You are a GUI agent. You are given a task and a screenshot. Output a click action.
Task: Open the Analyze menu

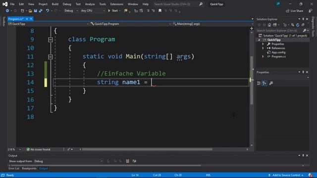(x=90, y=4)
